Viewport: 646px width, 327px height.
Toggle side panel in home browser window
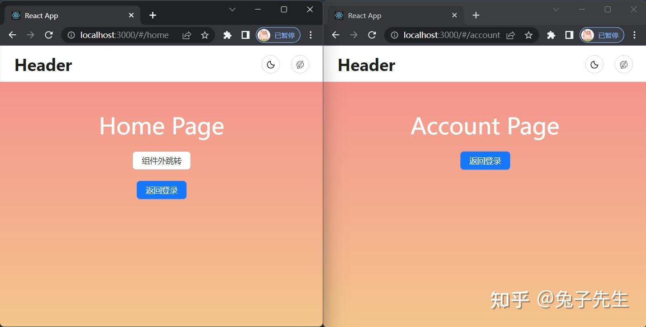245,35
